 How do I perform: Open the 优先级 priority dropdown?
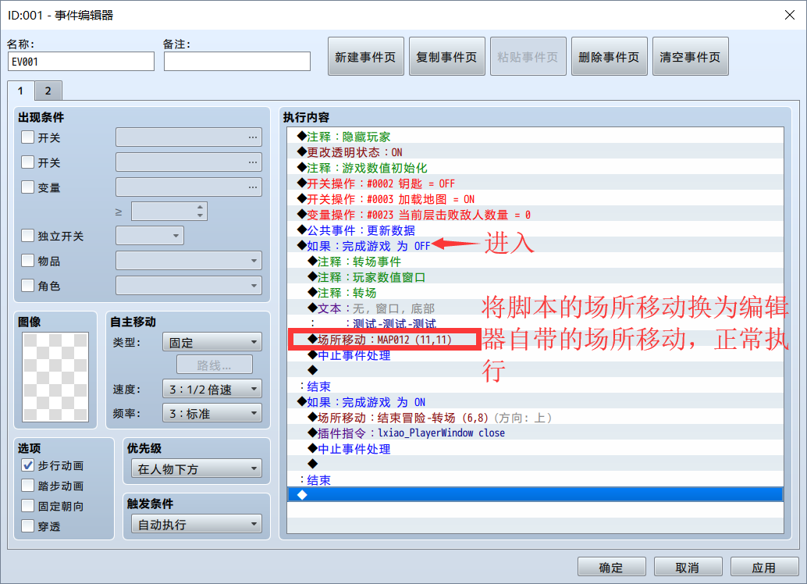tap(197, 468)
